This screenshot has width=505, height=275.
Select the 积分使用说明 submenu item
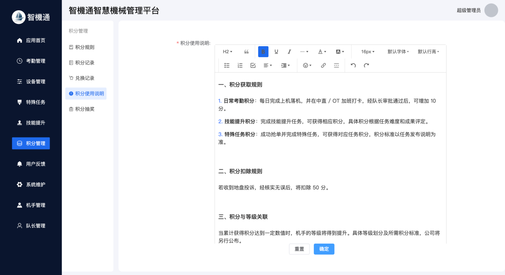pyautogui.click(x=86, y=94)
